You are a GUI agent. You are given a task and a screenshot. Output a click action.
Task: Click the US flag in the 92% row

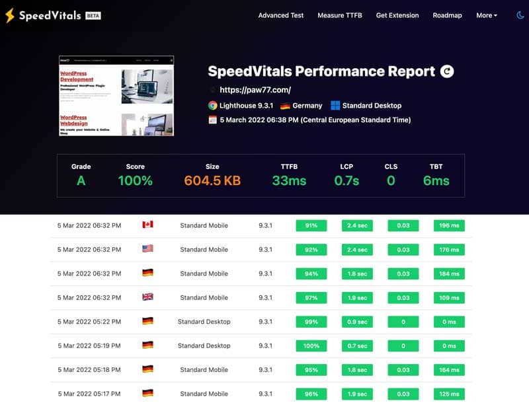[147, 248]
